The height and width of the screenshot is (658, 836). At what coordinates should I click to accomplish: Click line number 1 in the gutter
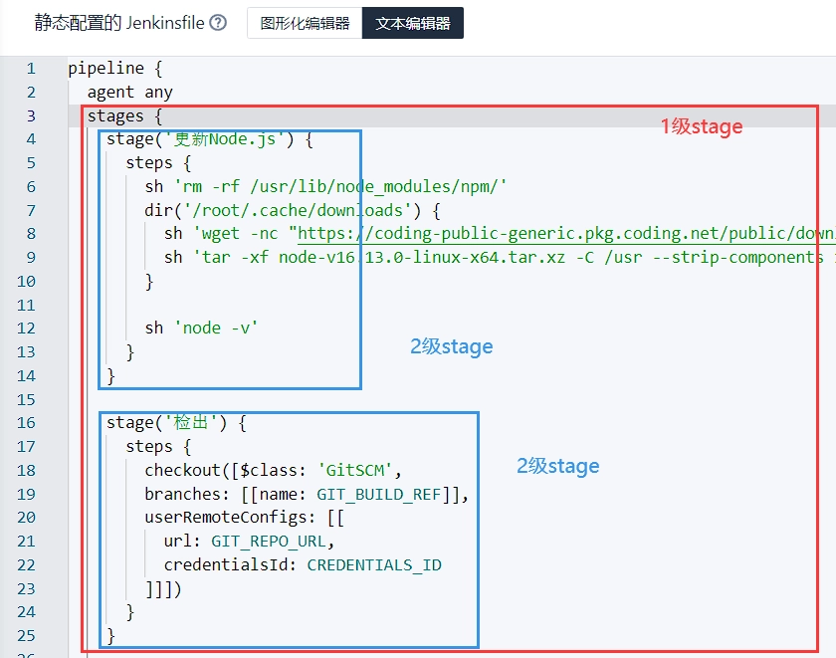point(31,69)
